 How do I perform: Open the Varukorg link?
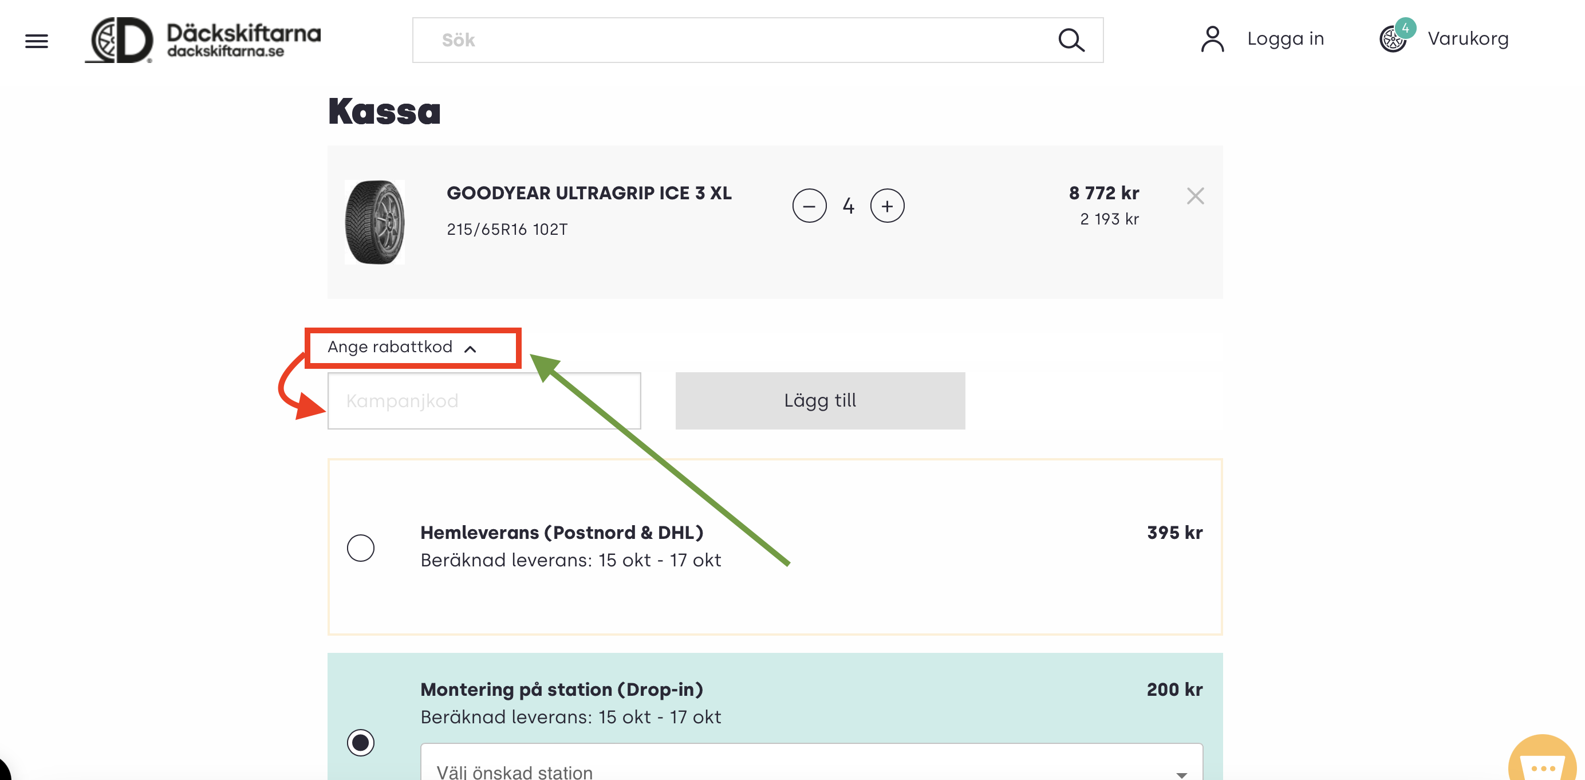[1468, 39]
